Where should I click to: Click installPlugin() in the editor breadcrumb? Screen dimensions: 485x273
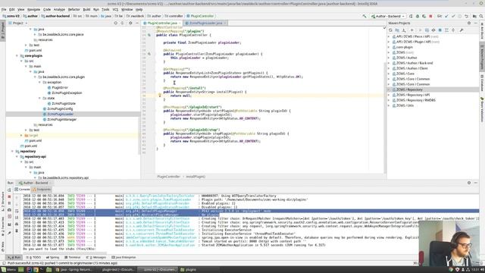(196, 177)
